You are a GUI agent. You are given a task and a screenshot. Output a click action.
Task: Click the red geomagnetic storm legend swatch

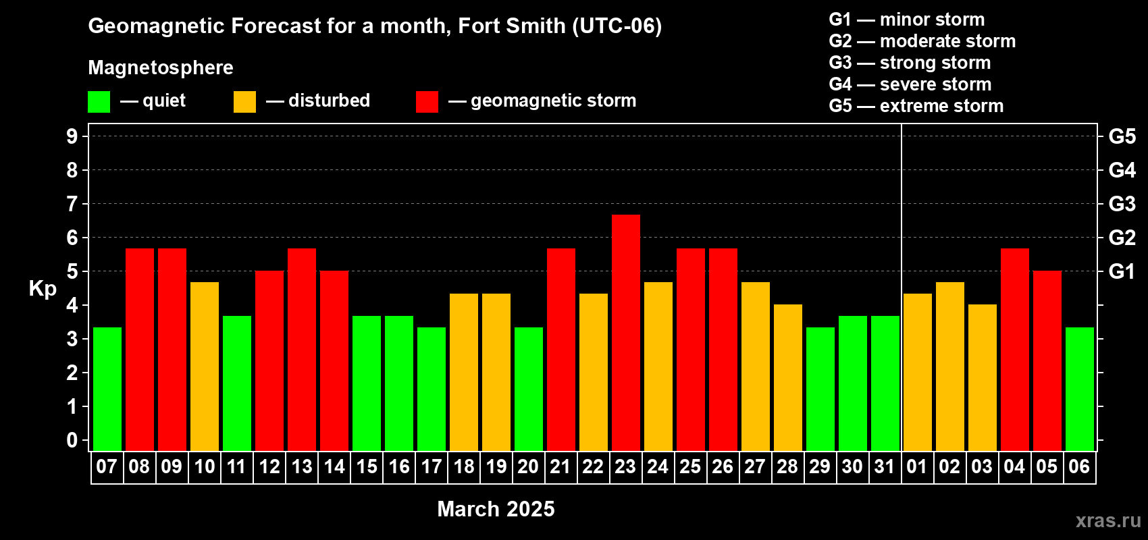427,102
